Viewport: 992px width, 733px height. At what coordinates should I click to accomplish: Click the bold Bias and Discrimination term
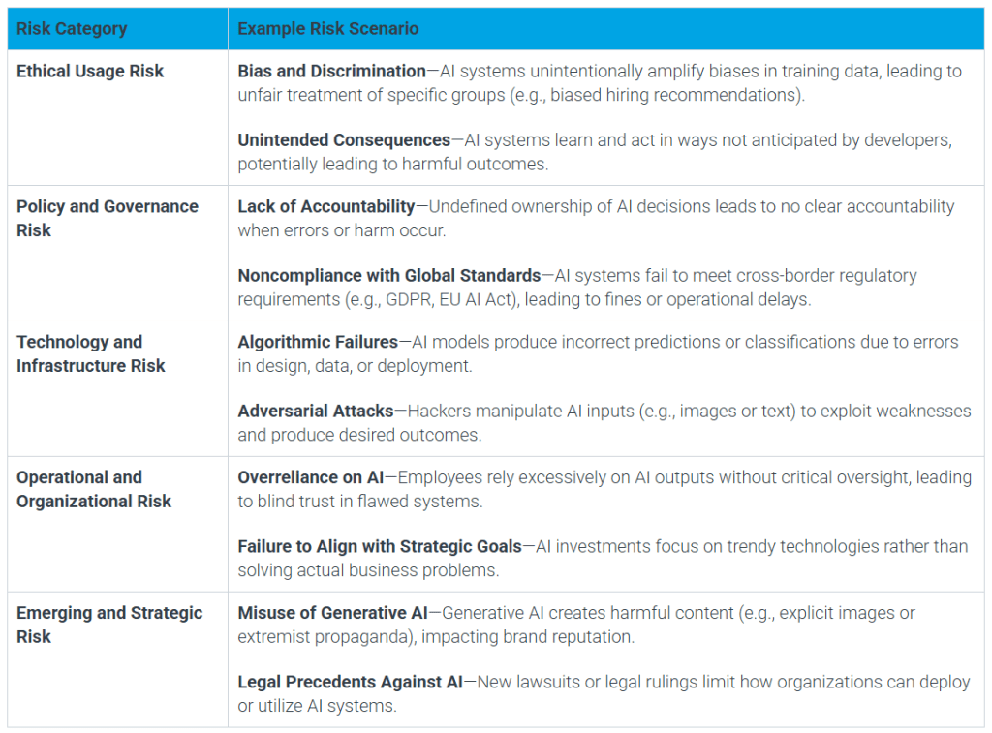[x=331, y=71]
